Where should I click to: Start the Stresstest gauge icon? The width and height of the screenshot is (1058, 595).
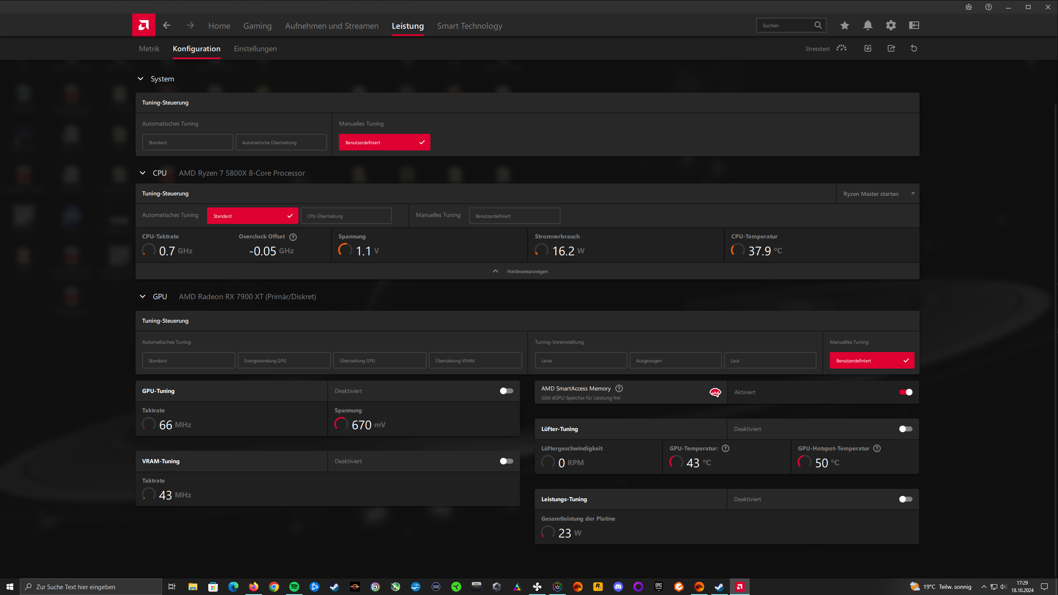(841, 48)
